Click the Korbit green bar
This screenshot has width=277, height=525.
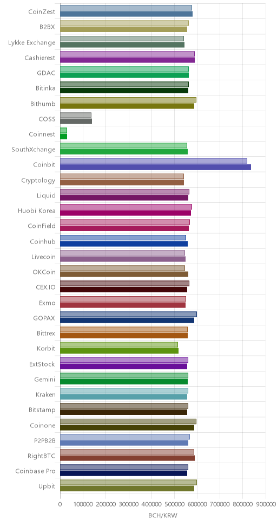pyautogui.click(x=119, y=351)
